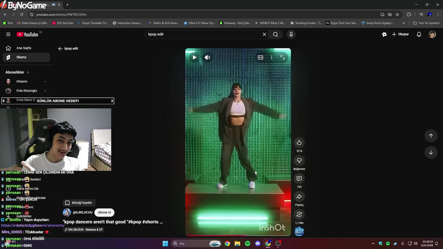
Task: Click Müziği kaydet button
Action: 79,203
